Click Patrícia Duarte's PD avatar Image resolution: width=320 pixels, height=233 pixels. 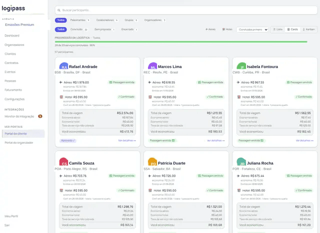pyautogui.click(x=152, y=162)
